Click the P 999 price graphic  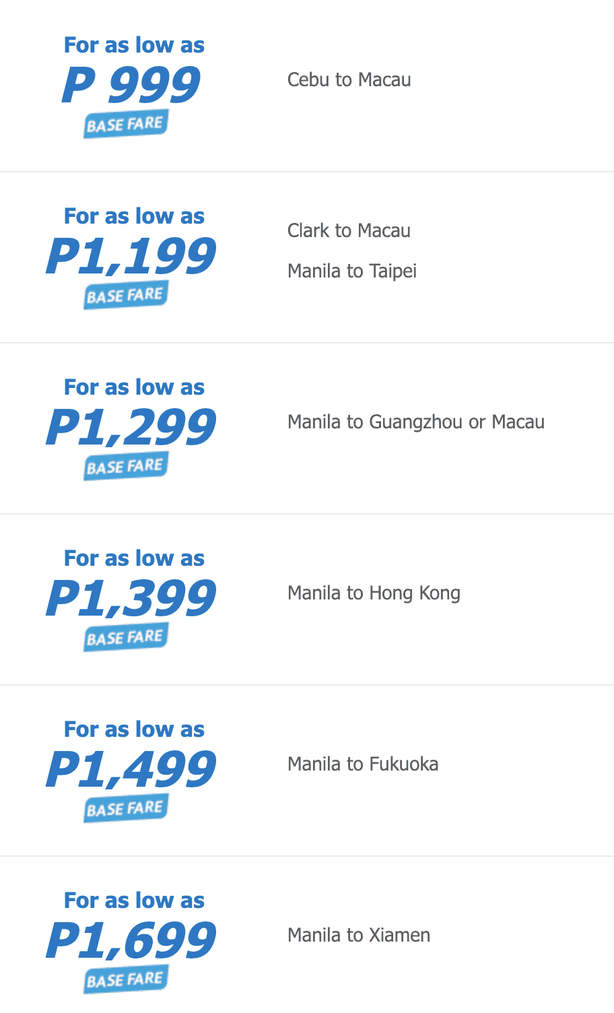[x=131, y=85]
